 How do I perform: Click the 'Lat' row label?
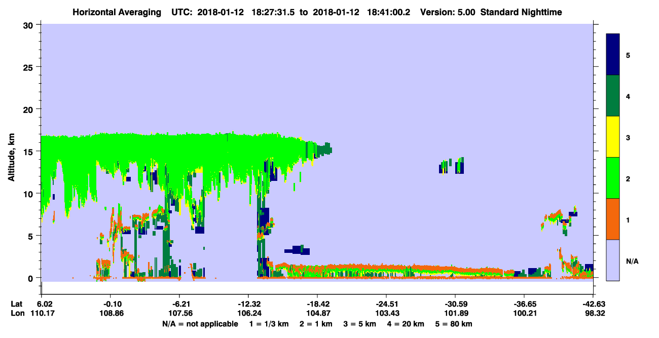[x=16, y=304]
